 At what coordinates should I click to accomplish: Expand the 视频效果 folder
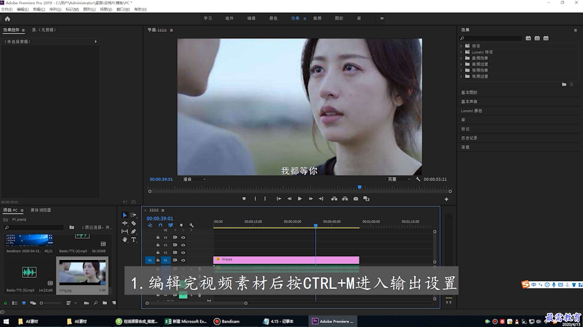click(461, 70)
